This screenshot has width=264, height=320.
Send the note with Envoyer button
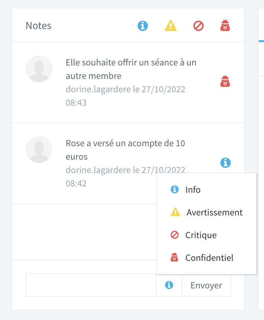tap(206, 285)
